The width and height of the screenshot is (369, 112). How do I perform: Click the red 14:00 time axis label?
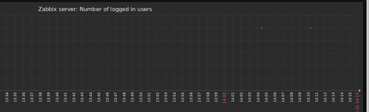point(225,98)
